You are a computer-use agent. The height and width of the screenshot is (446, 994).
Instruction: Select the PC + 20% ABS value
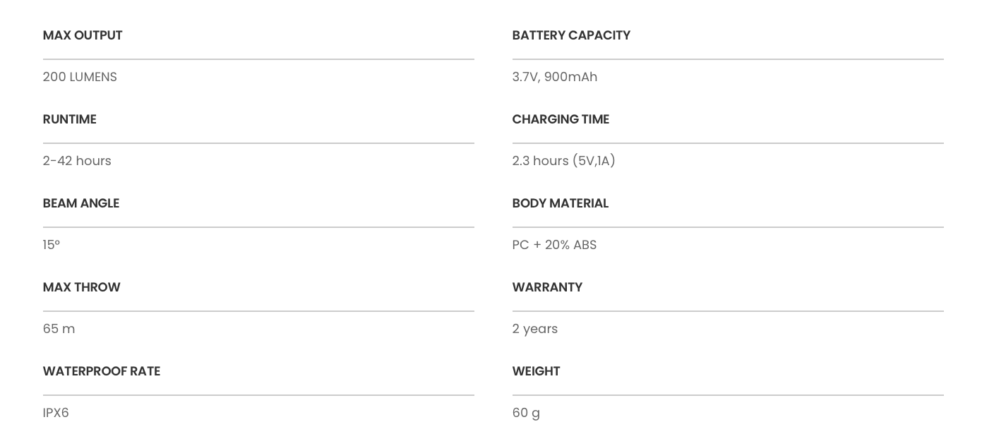554,245
